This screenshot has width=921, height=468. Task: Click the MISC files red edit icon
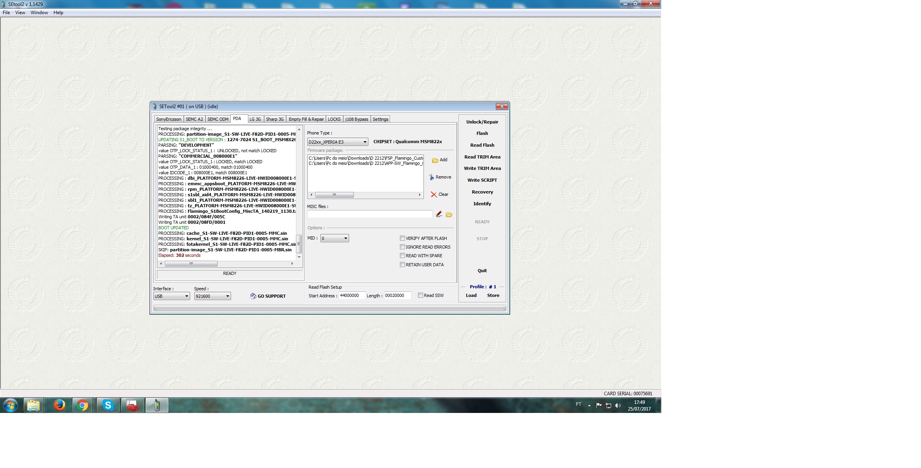tap(439, 214)
